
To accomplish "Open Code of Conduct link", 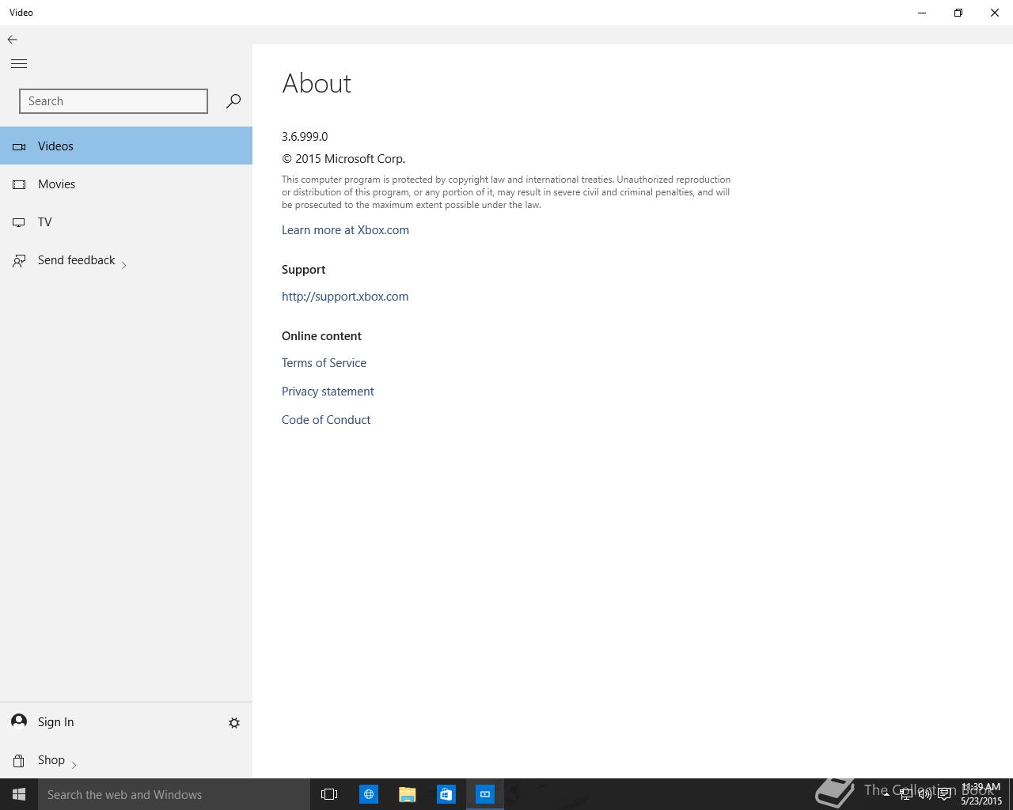I will 326,419.
